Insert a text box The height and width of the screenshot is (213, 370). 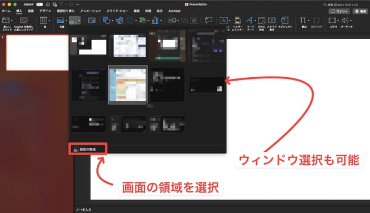(224, 20)
